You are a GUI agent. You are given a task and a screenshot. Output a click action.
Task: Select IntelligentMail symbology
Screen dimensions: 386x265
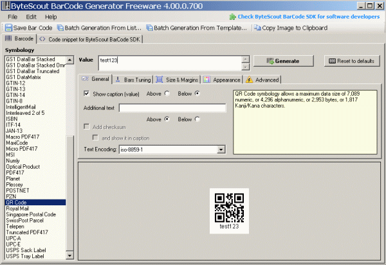[x=21, y=107]
